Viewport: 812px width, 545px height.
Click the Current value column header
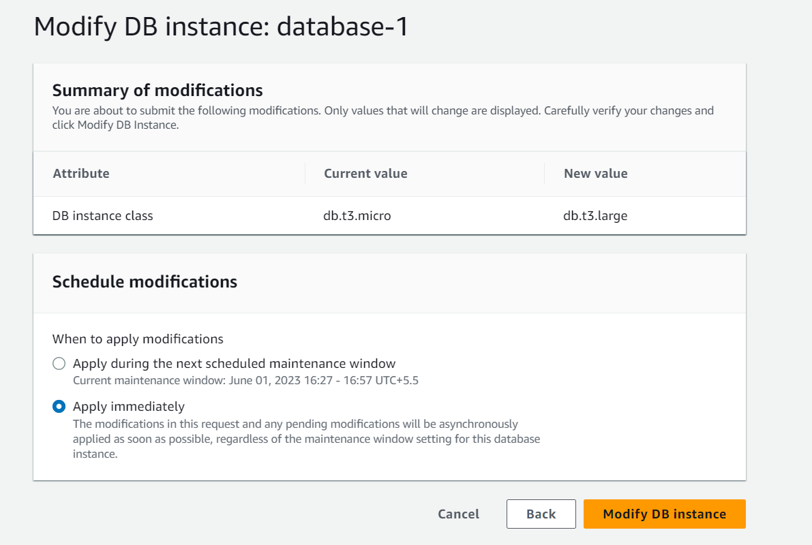click(x=365, y=174)
